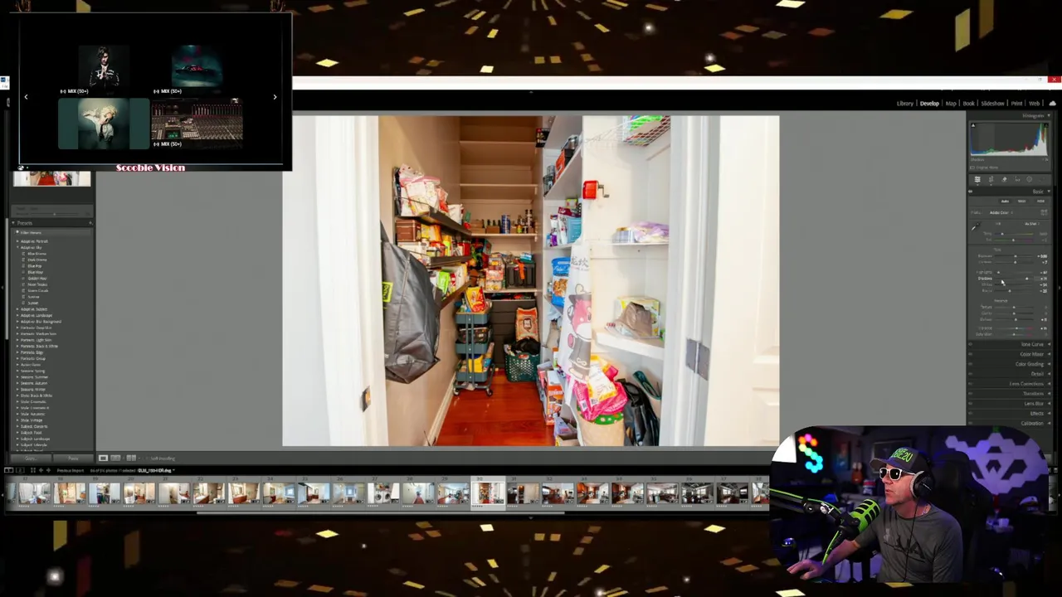Toggle shadow clipping indicator in Histogram
This screenshot has width=1062, height=597.
973,125
